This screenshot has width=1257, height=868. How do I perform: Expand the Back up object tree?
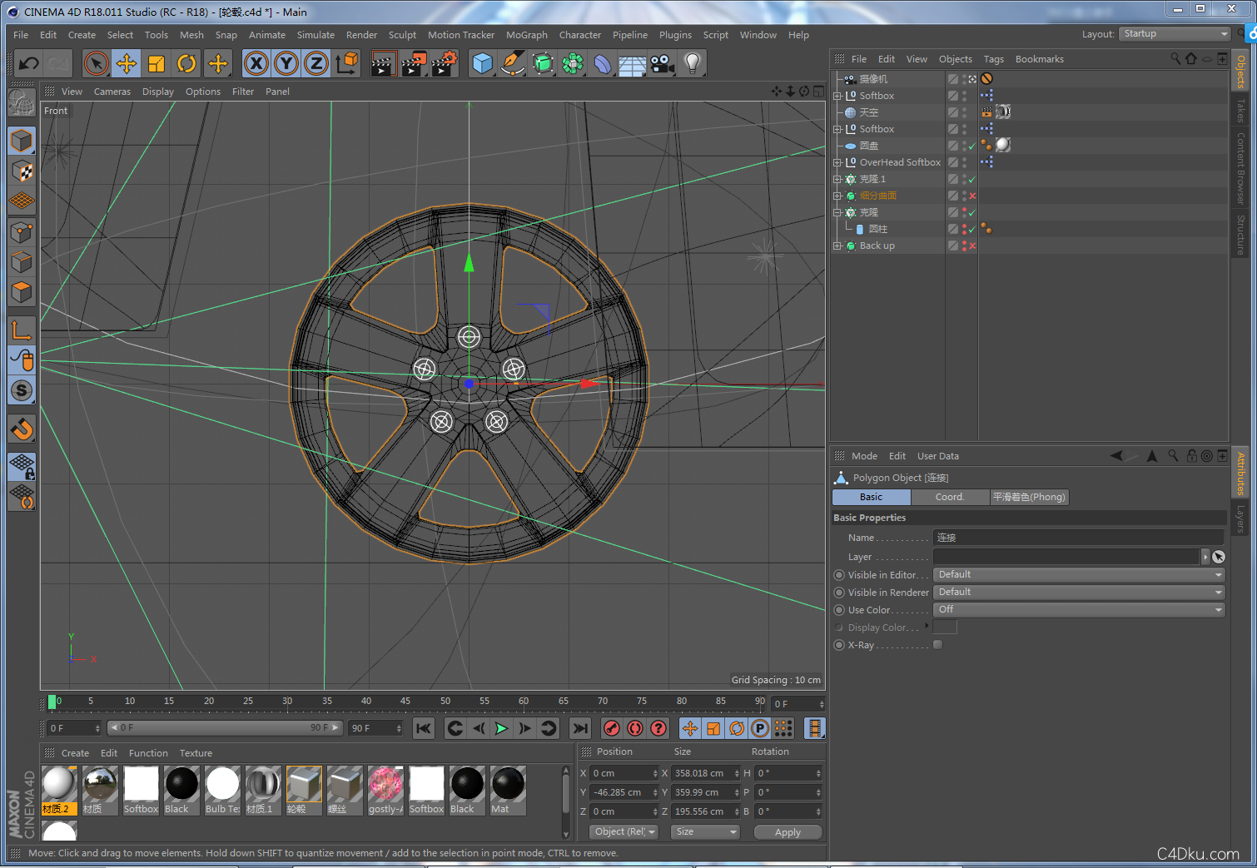(x=837, y=246)
